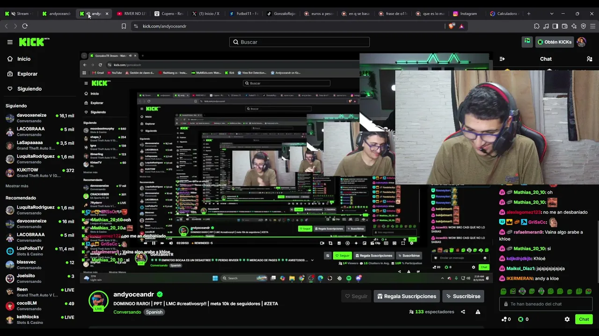
Task: Go back in browser history
Action: click(x=6, y=26)
